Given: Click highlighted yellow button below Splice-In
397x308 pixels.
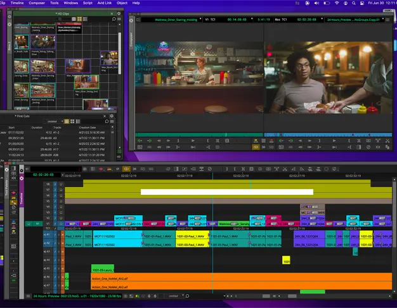Looking at the screenshot, I should [256, 147].
